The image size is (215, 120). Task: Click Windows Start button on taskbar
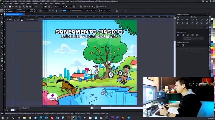(x=2, y=118)
